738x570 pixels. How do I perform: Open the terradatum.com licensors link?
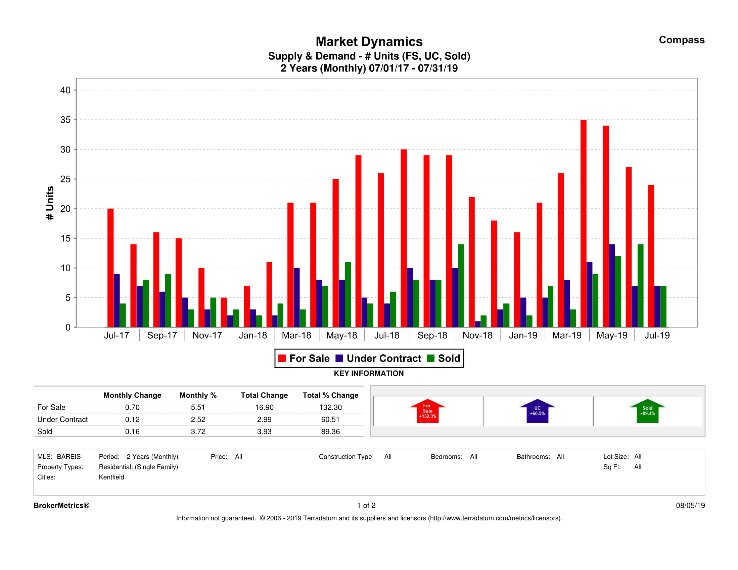coord(494,518)
